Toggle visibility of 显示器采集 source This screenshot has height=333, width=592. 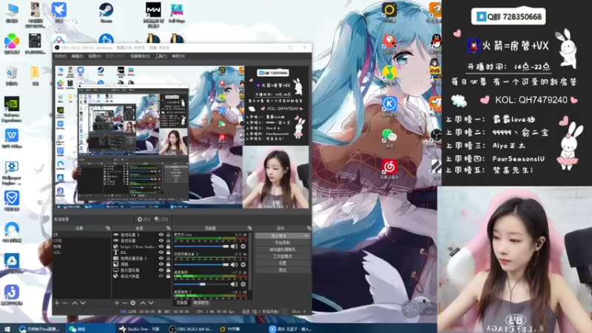[161, 270]
